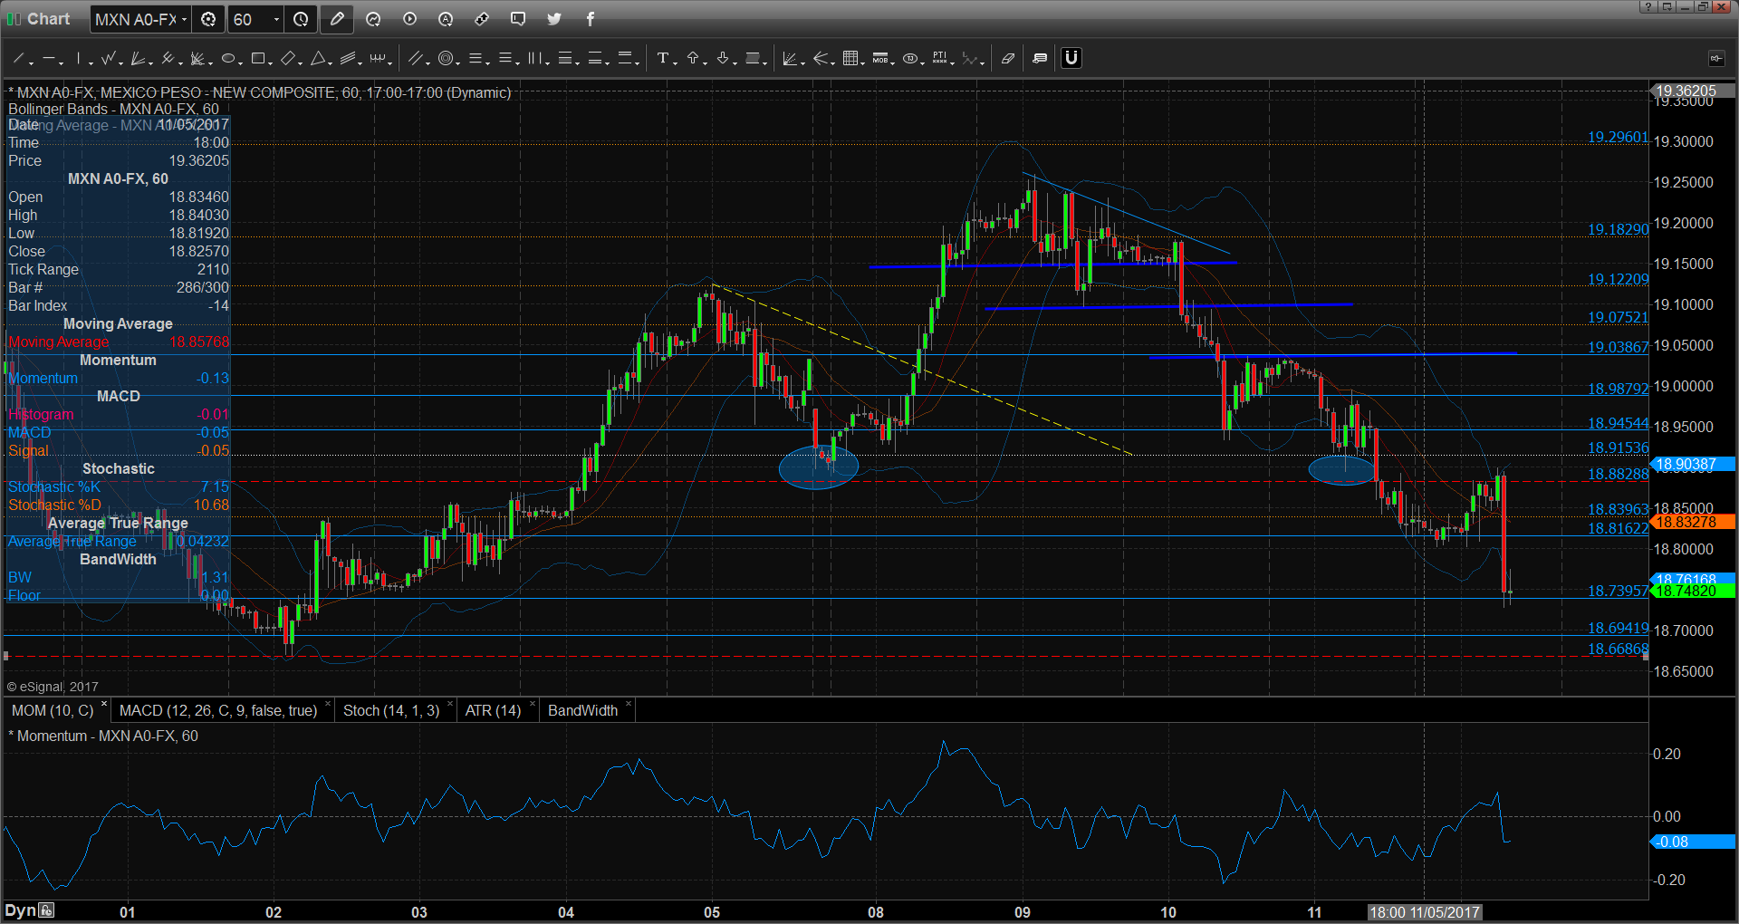Close the MOM (10, C) tab
The height and width of the screenshot is (924, 1739).
coord(103,705)
